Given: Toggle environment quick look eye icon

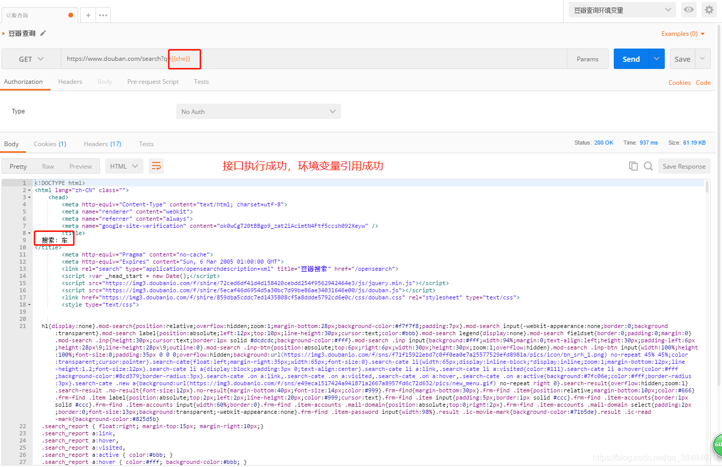Looking at the screenshot, I should tap(689, 10).
